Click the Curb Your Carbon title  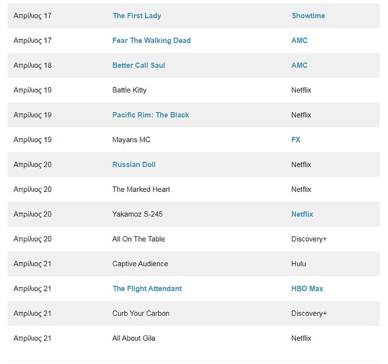[141, 314]
